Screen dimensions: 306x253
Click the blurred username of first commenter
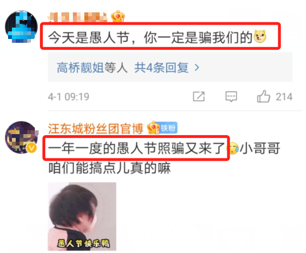click(78, 17)
